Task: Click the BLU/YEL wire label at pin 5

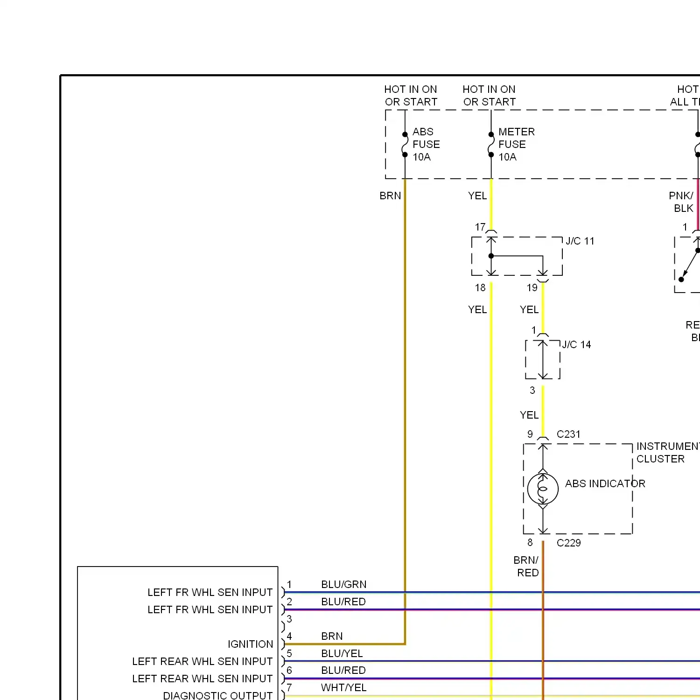Action: tap(342, 653)
